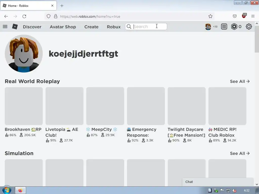Click the browser forward arrow
This screenshot has height=194, width=259.
click(15, 16)
